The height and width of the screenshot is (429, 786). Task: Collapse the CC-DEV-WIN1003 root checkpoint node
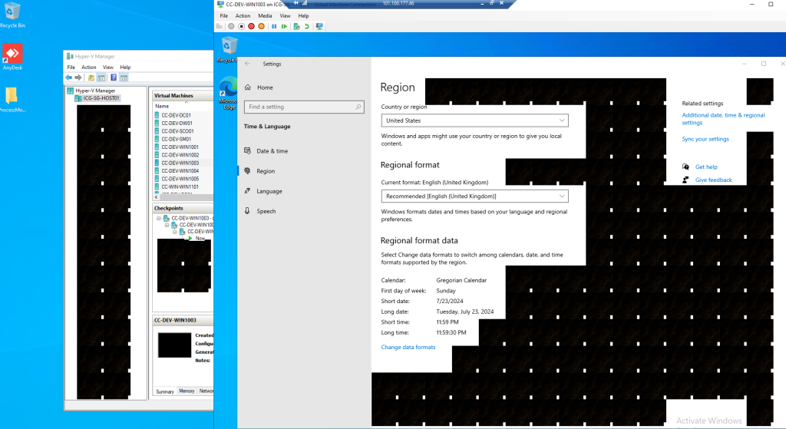pos(159,218)
